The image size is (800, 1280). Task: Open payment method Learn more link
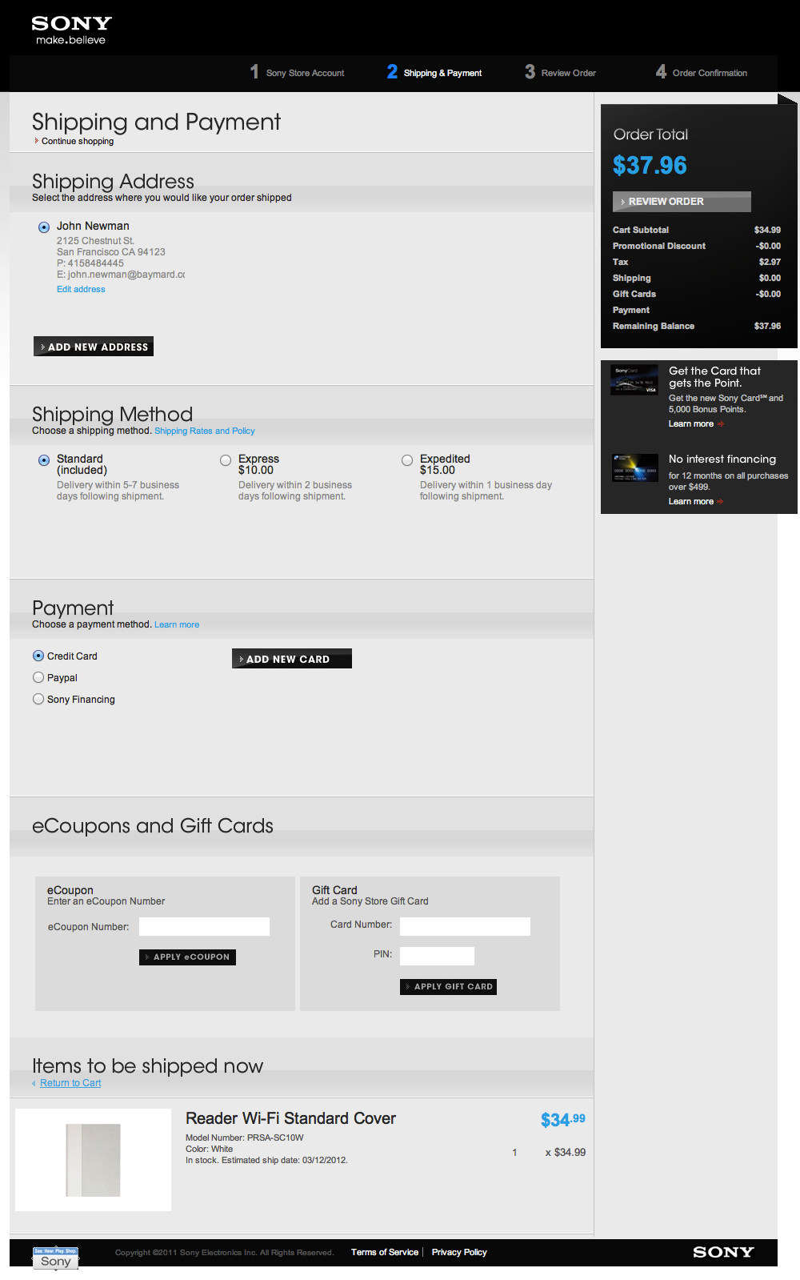177,624
